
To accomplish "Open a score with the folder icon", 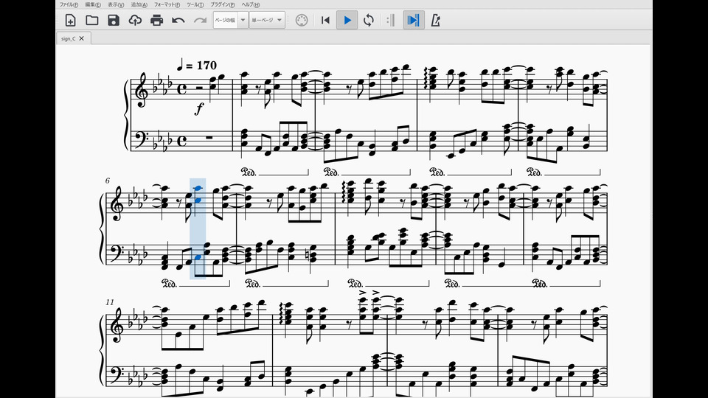I will (92, 21).
